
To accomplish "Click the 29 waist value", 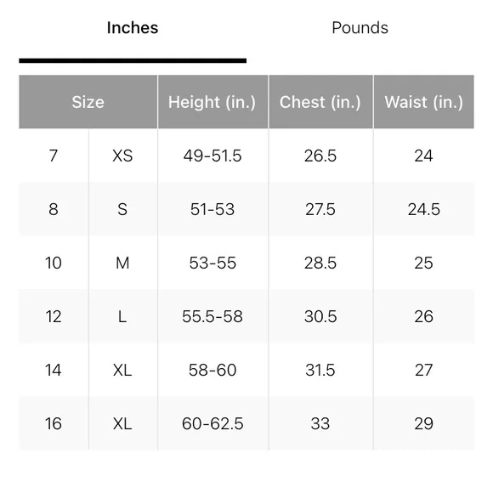I will point(424,423).
